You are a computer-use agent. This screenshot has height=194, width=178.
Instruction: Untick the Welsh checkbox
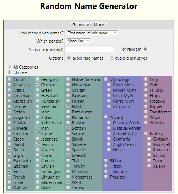coord(68,182)
